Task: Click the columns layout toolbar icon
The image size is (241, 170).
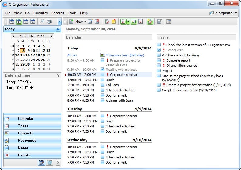Action: coord(168,22)
